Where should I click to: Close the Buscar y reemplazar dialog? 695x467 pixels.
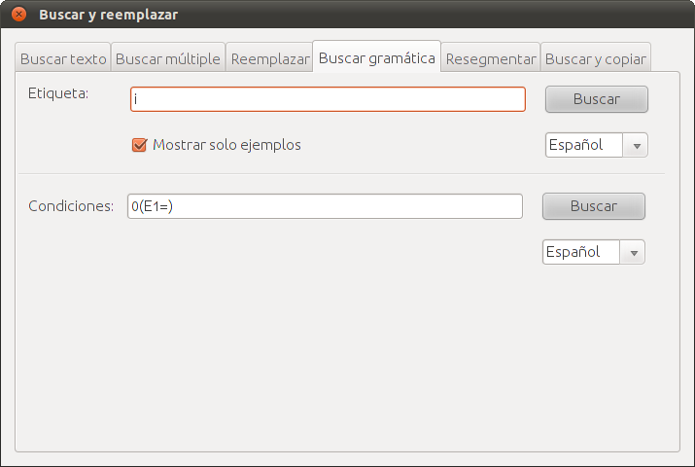(x=18, y=15)
